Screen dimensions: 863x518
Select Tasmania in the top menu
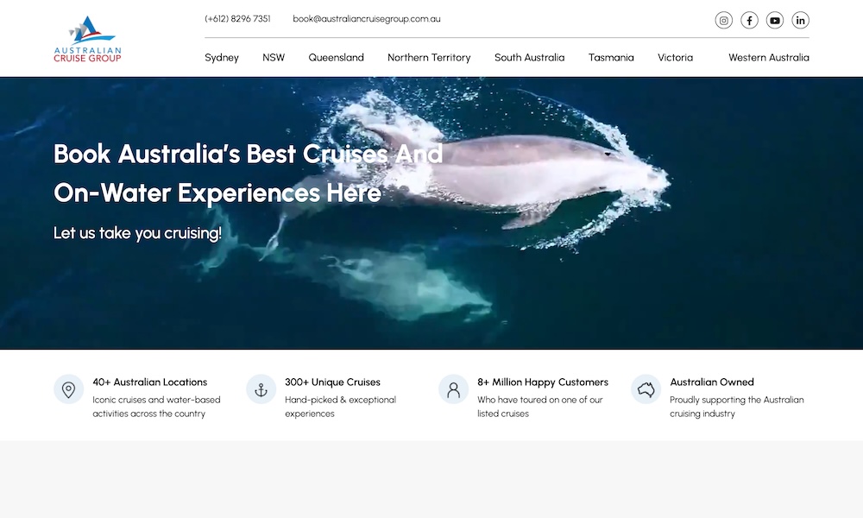(x=611, y=58)
